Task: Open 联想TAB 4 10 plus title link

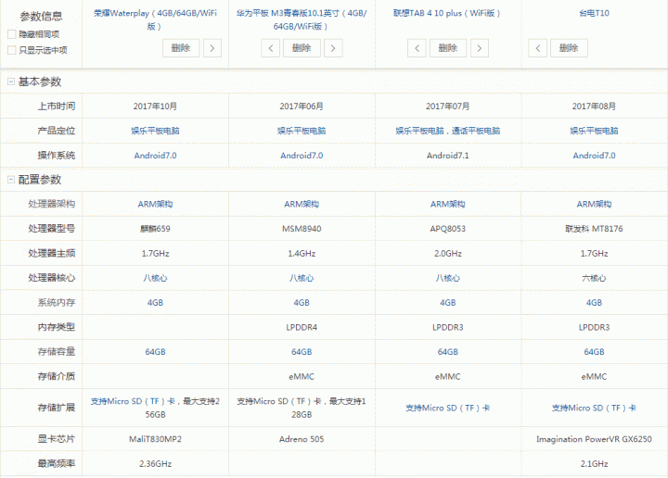Action: (x=447, y=13)
